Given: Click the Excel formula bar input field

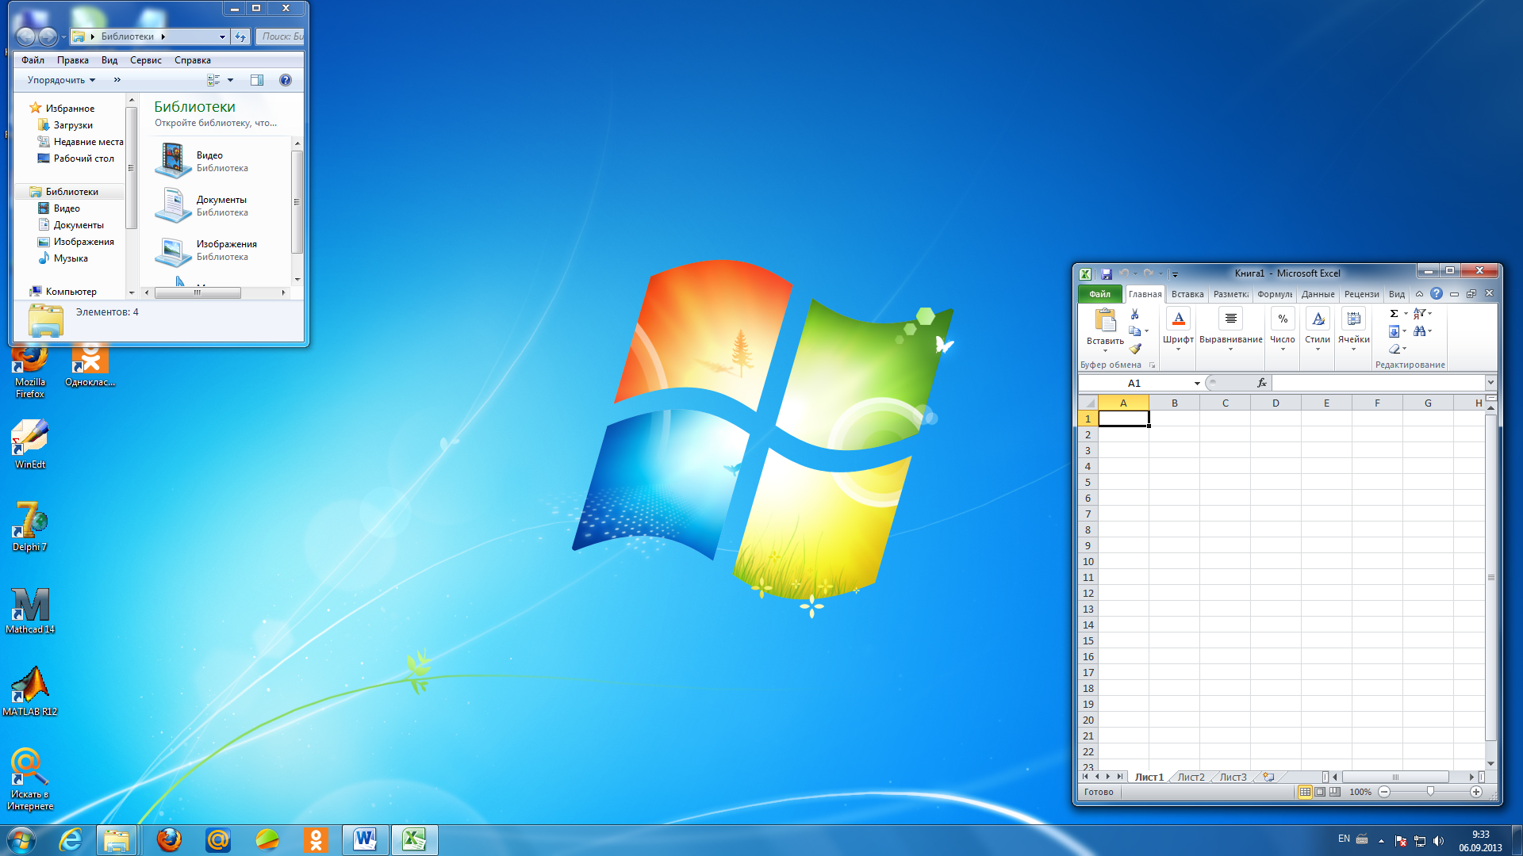Looking at the screenshot, I should [x=1379, y=383].
